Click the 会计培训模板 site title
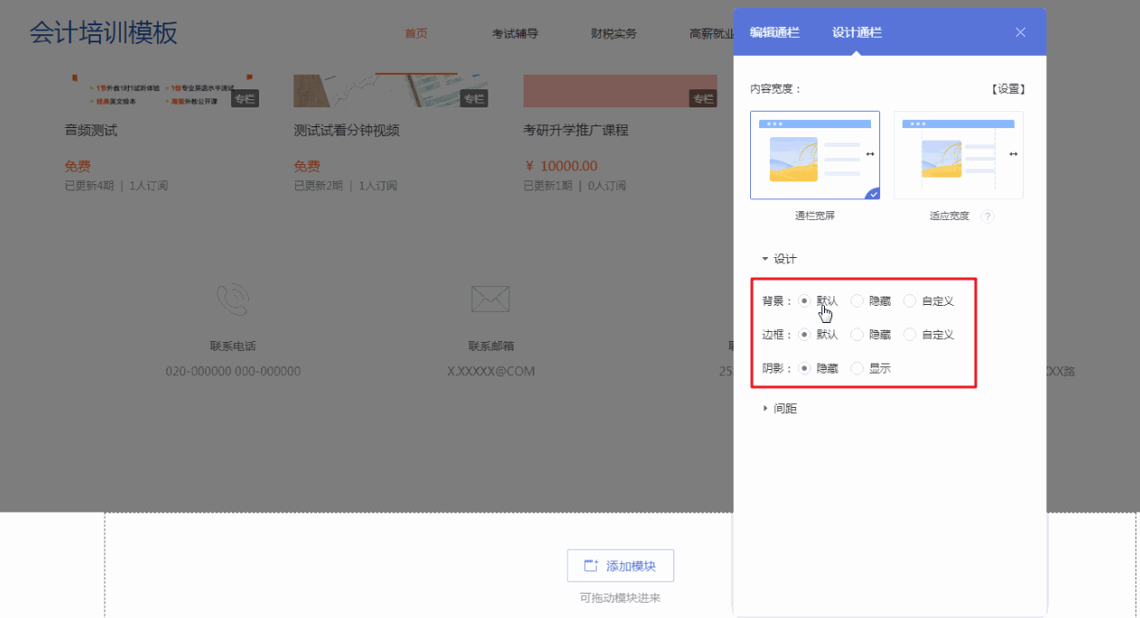 pos(104,32)
